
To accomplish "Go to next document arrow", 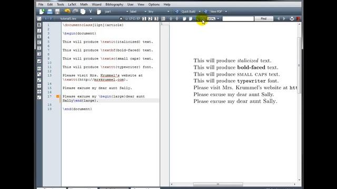I will (51, 19).
